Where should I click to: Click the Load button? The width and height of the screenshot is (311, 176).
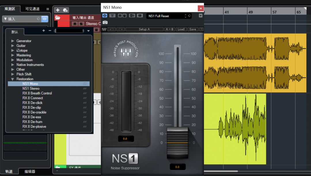pyautogui.click(x=181, y=29)
